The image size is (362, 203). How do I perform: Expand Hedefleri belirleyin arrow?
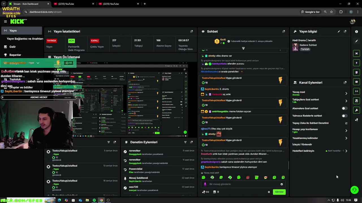tap(346, 151)
